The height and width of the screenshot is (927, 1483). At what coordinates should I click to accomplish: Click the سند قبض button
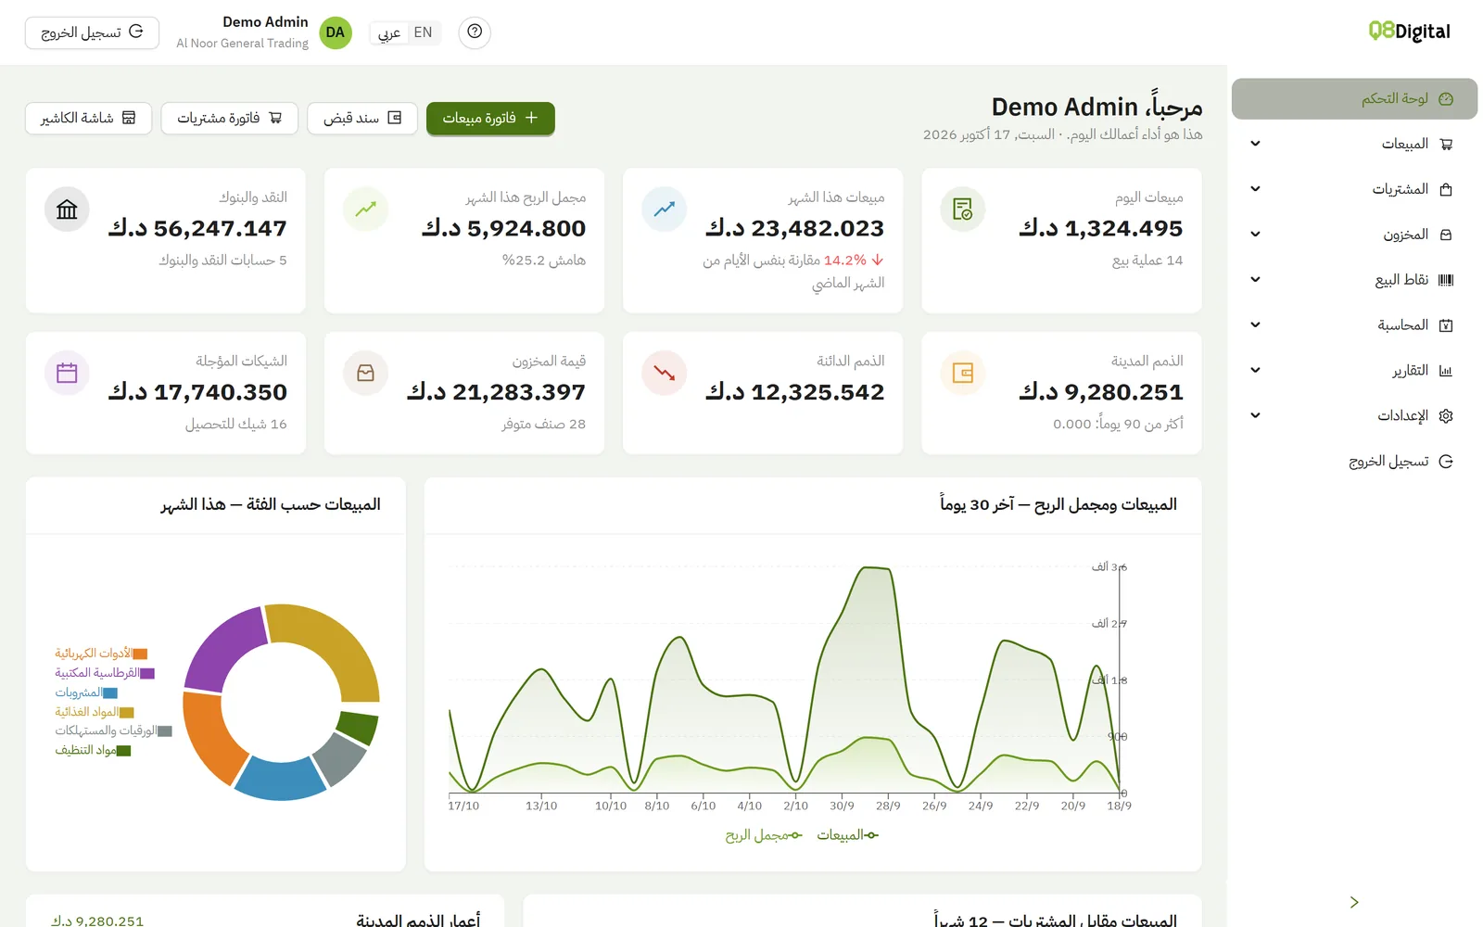(x=362, y=118)
